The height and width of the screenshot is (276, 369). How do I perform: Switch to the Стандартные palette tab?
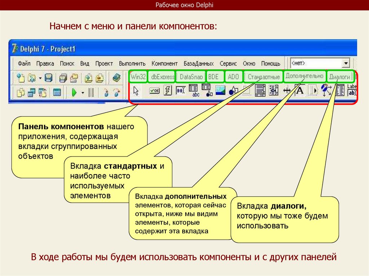point(263,77)
